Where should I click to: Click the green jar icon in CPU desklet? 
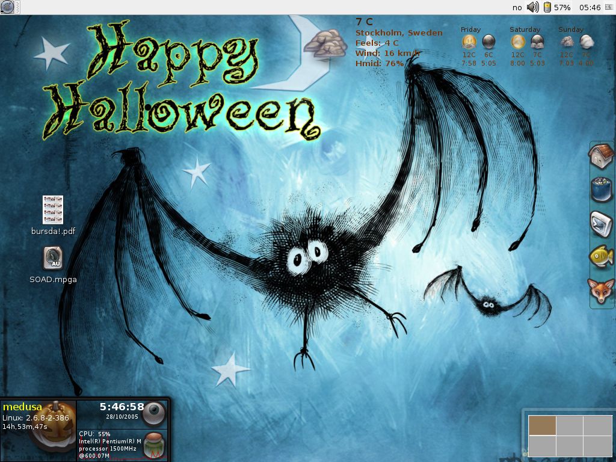point(153,445)
